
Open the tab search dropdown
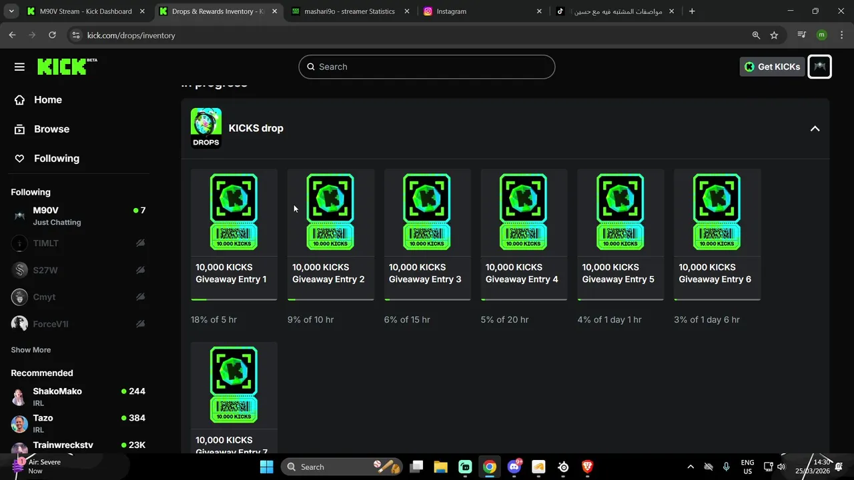coord(11,11)
